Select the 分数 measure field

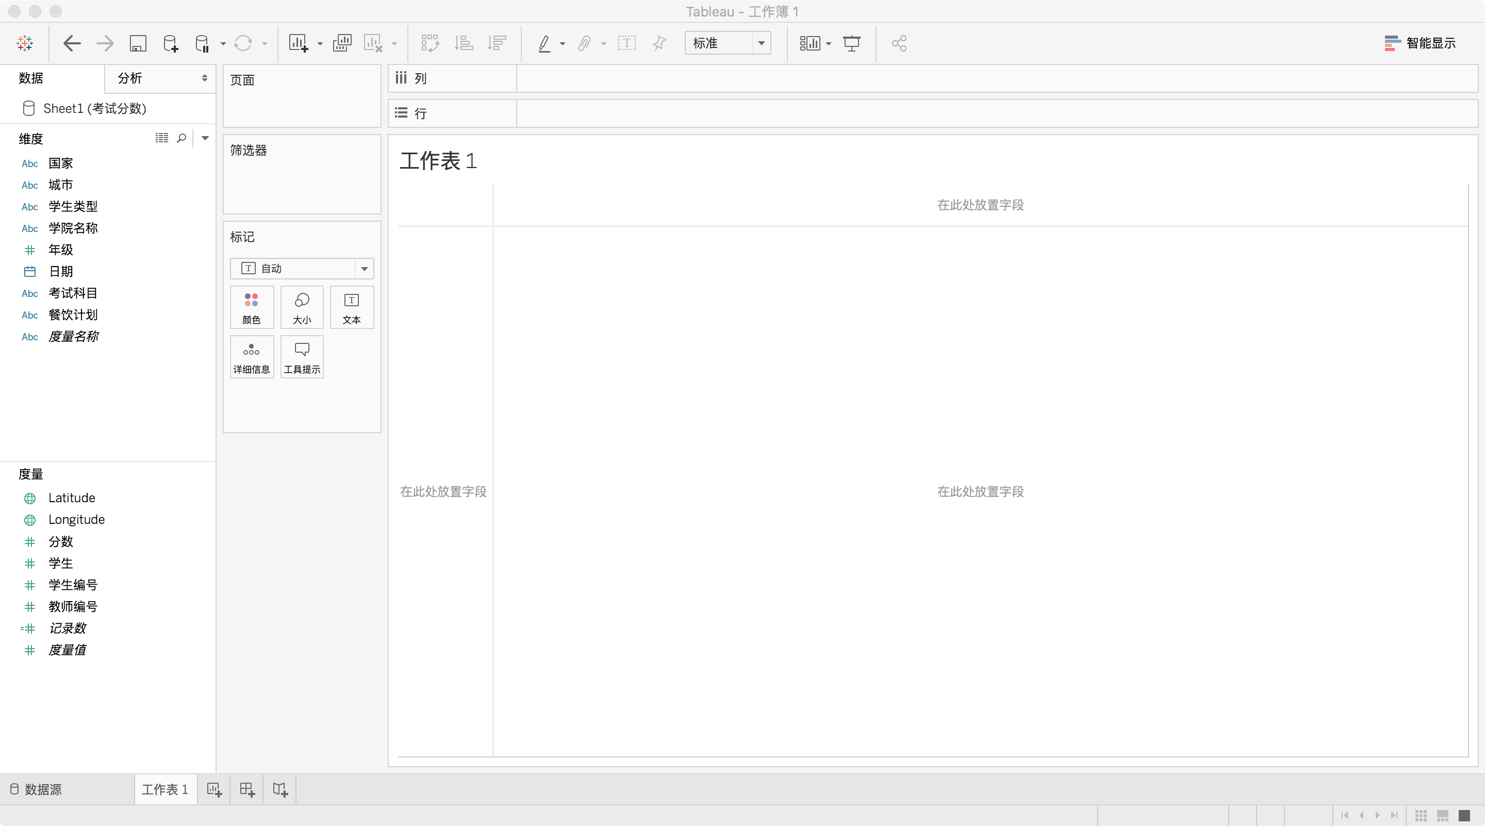pos(60,541)
